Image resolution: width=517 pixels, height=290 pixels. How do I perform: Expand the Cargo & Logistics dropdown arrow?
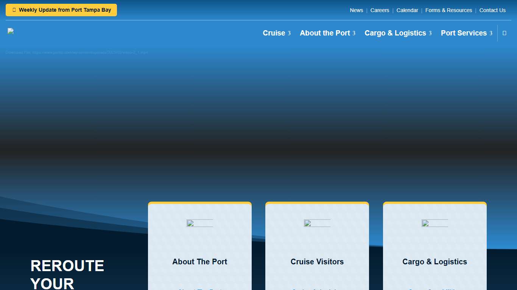(x=430, y=33)
